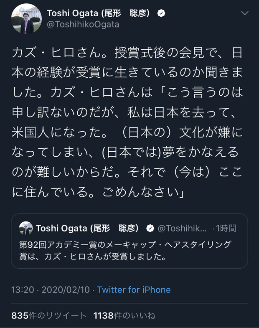Image resolution: width=259 pixels, height=328 pixels.
Task: Open the Toshi Ogata (尾形 聡彦) display name
Action: [98, 13]
